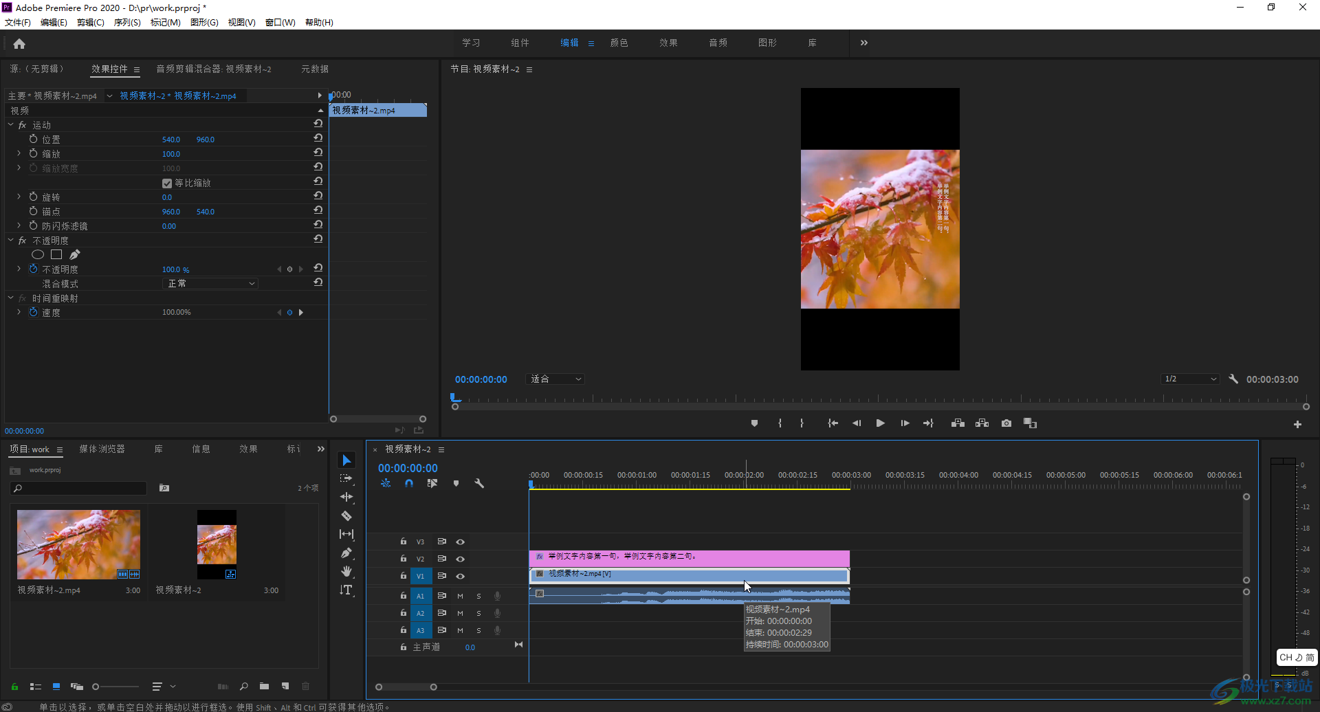The width and height of the screenshot is (1320, 712).
Task: Expand the Rotation parameter
Action: pos(19,197)
